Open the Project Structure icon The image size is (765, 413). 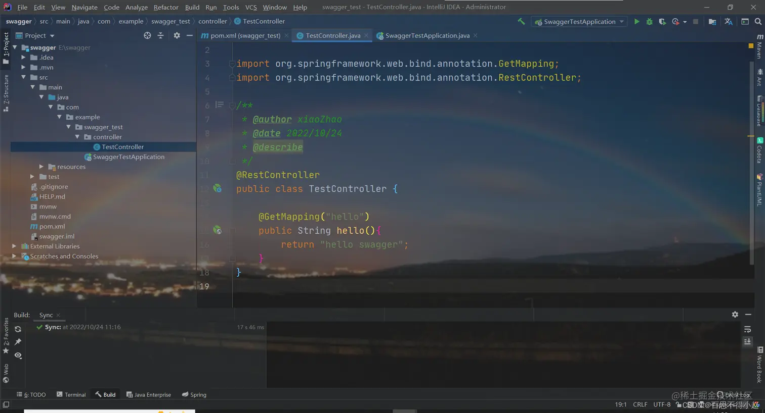tap(712, 22)
